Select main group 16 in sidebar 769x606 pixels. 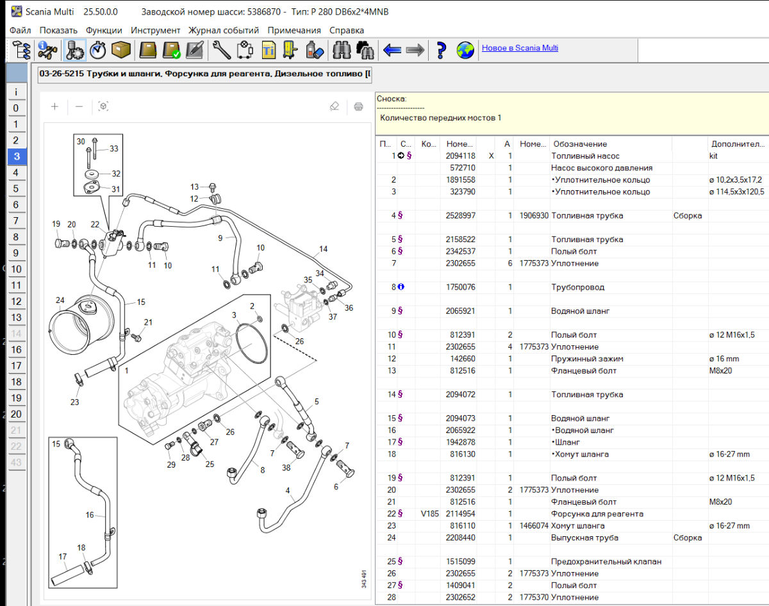click(16, 350)
